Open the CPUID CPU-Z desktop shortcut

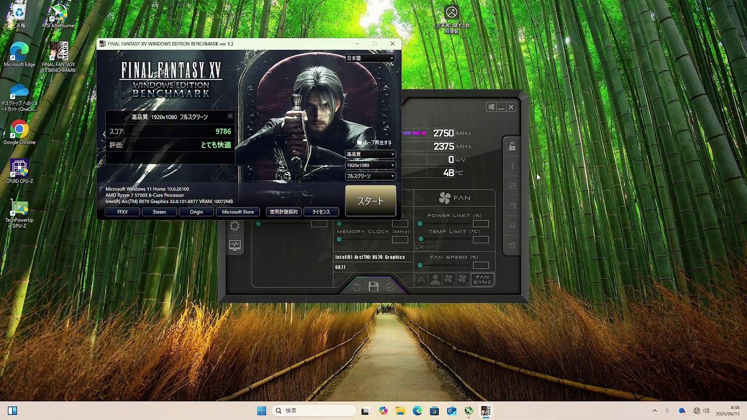click(19, 171)
